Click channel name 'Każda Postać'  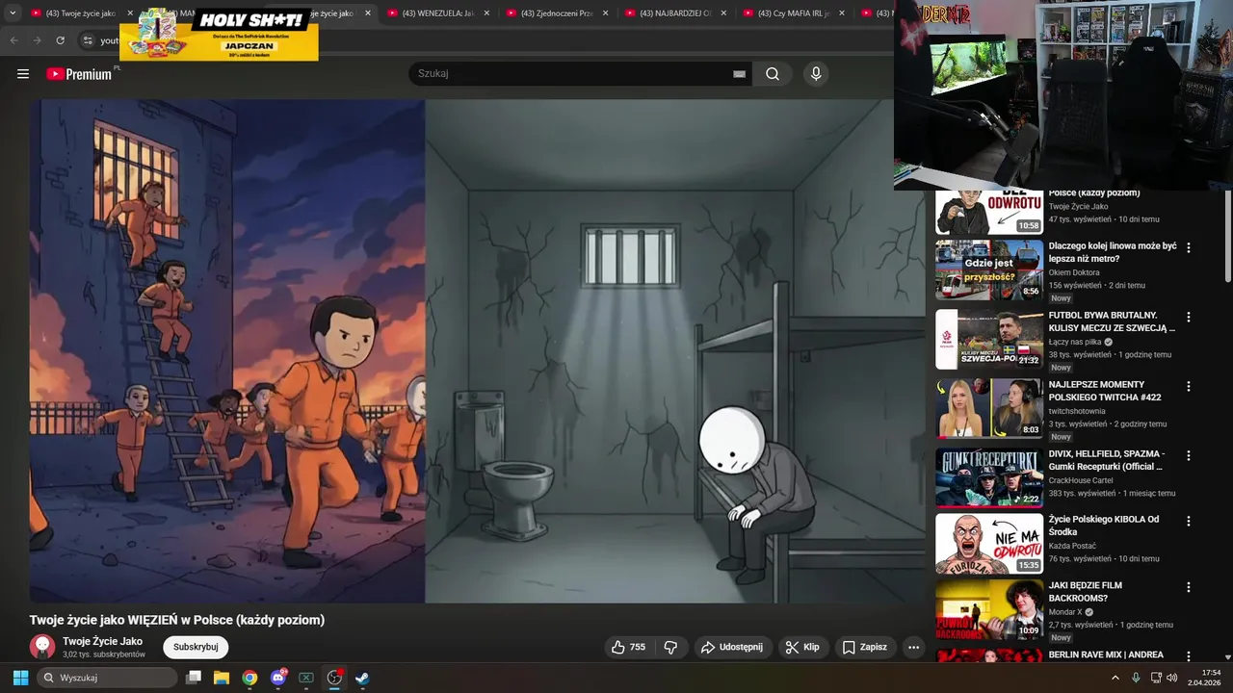click(1072, 546)
